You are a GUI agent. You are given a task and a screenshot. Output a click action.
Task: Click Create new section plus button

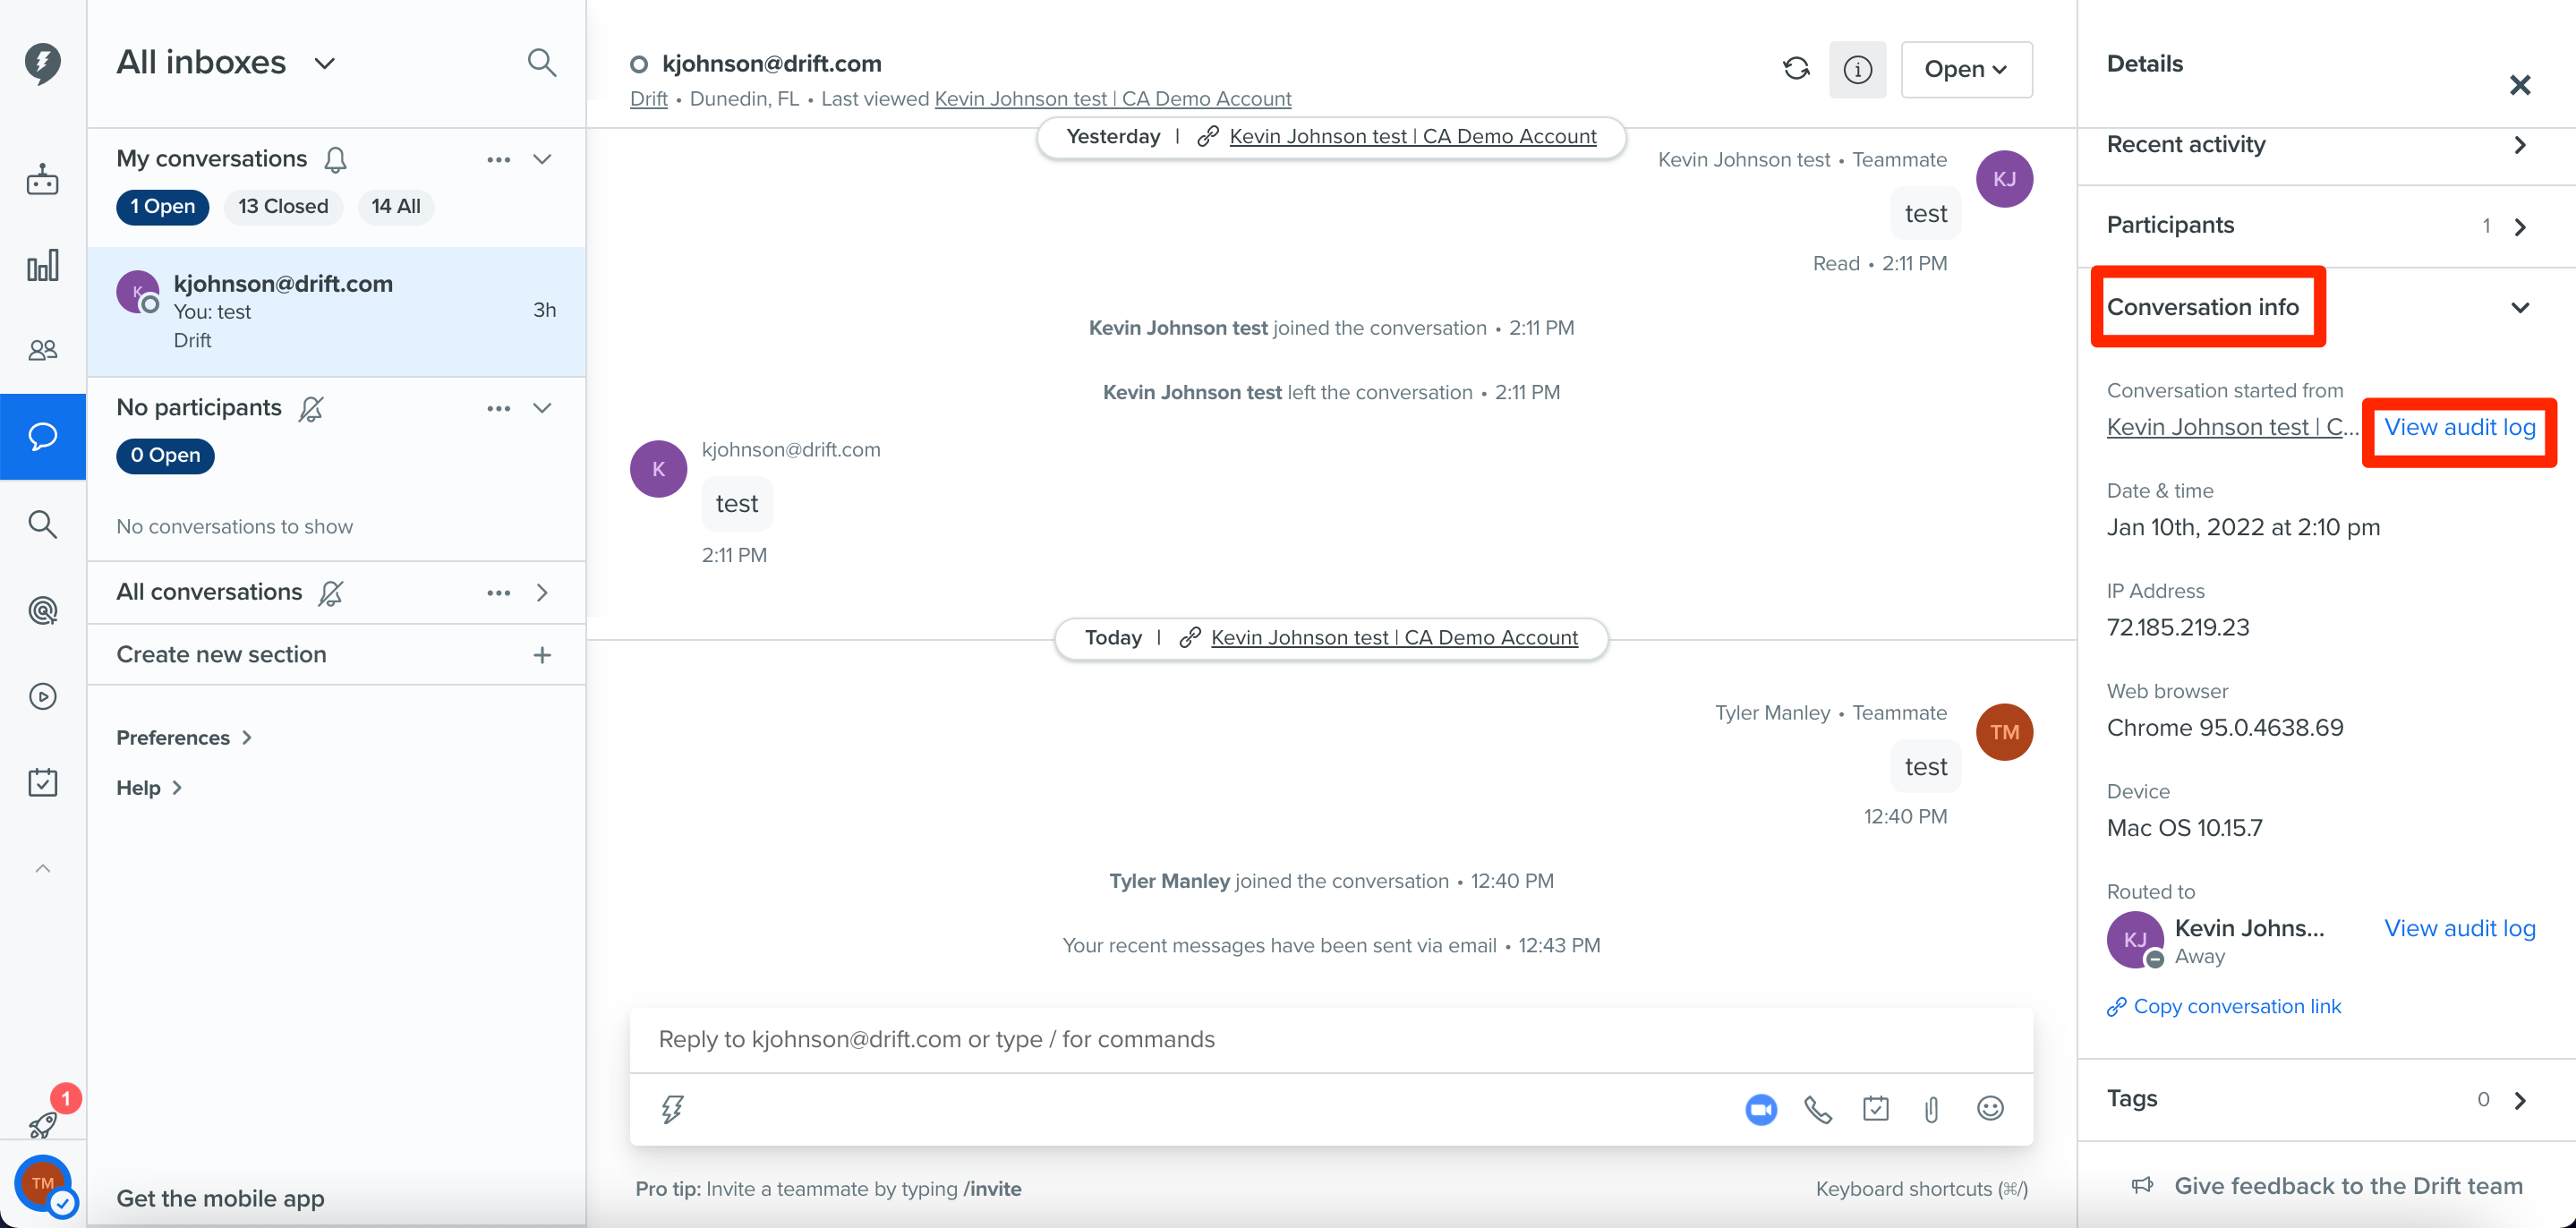coord(542,655)
